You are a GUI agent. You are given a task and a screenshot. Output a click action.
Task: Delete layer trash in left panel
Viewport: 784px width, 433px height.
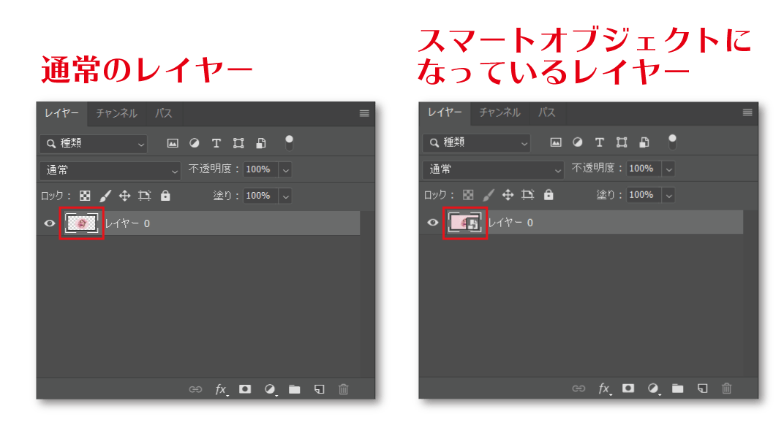click(344, 389)
